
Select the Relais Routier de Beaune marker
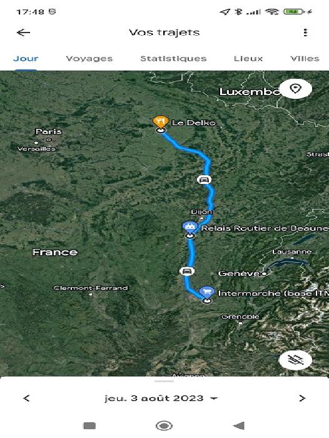pyautogui.click(x=190, y=227)
